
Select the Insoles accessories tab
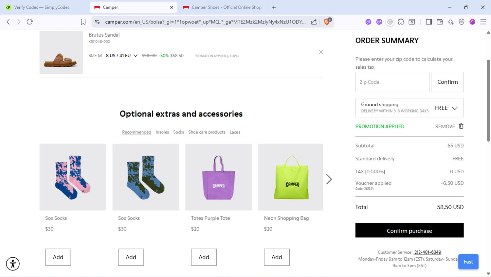(x=162, y=132)
